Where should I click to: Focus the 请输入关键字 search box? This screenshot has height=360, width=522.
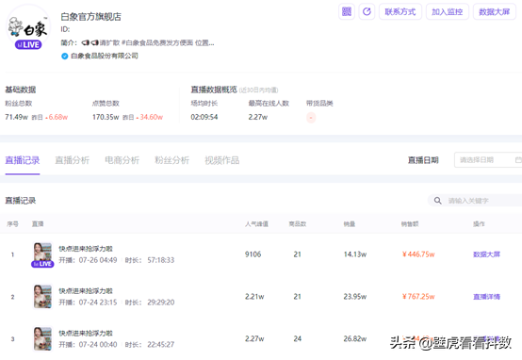[475, 201]
